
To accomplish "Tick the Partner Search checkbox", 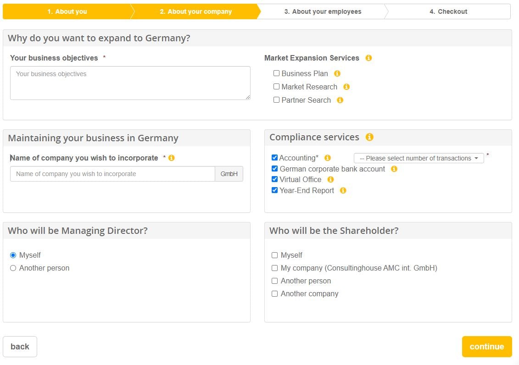I will (276, 100).
